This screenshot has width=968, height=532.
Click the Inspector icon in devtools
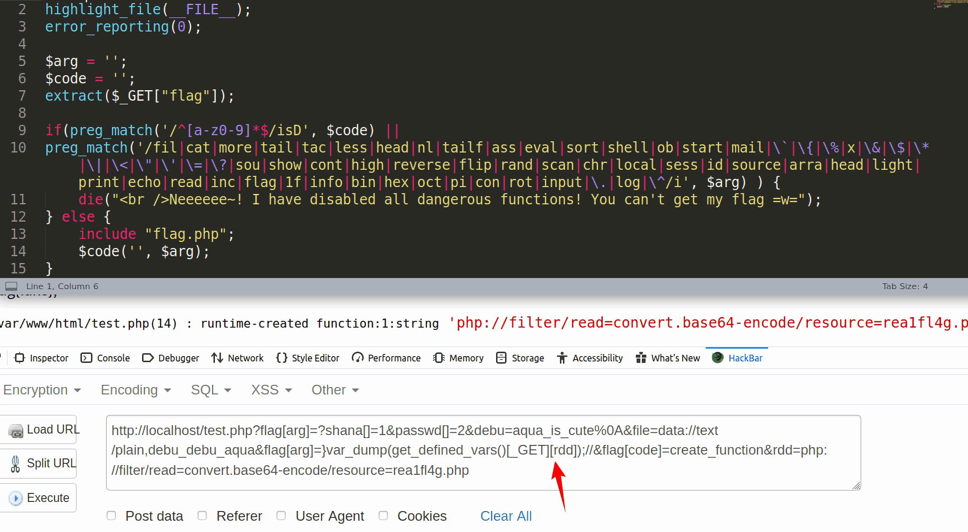tap(20, 358)
